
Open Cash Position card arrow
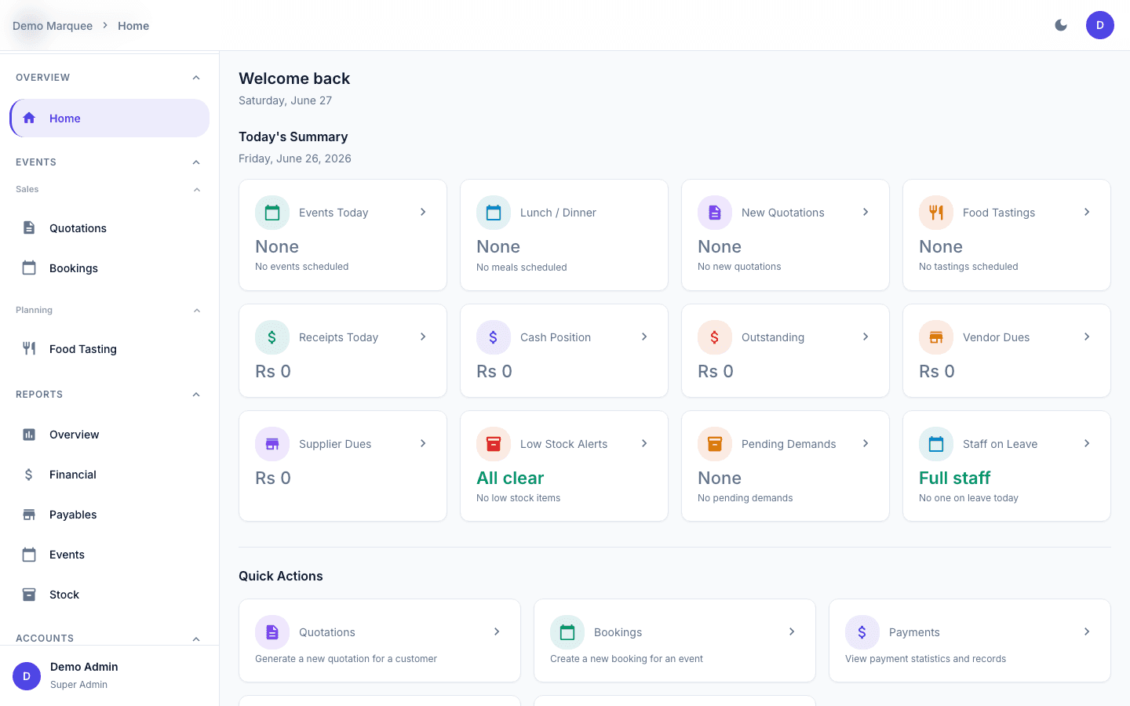pyautogui.click(x=644, y=337)
